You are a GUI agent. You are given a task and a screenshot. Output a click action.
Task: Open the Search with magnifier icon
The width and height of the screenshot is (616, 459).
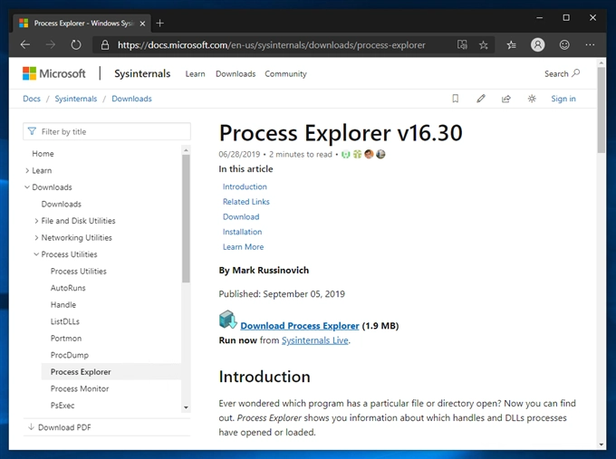coord(562,73)
